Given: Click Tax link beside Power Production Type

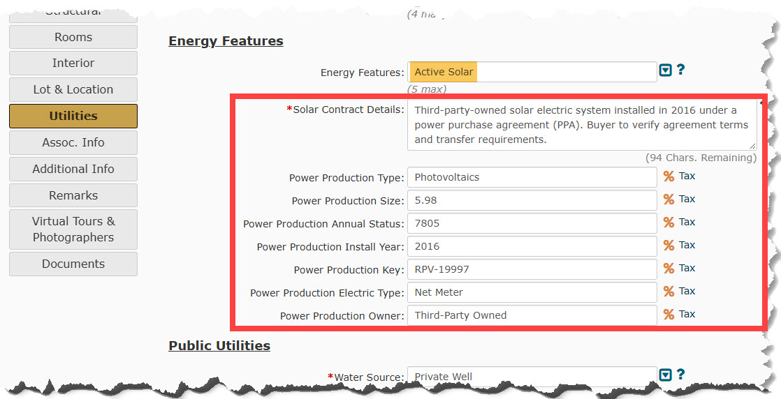Looking at the screenshot, I should [687, 176].
